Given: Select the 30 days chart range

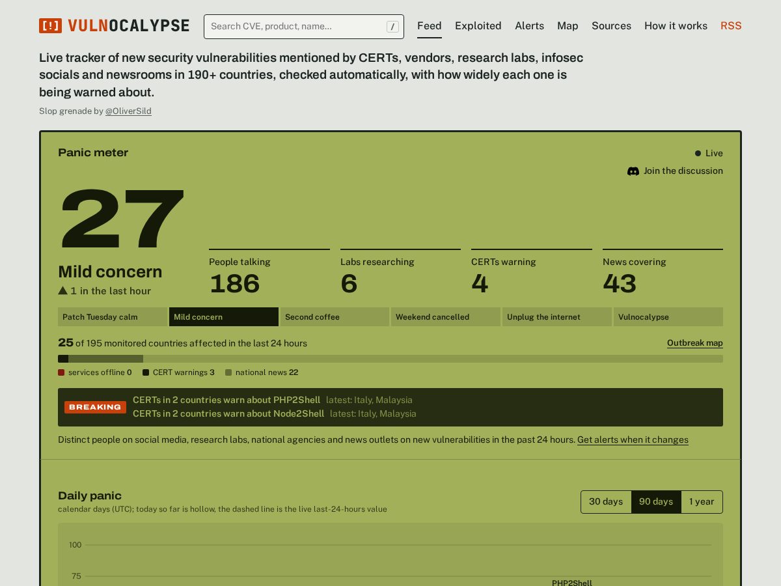Looking at the screenshot, I should (x=606, y=502).
